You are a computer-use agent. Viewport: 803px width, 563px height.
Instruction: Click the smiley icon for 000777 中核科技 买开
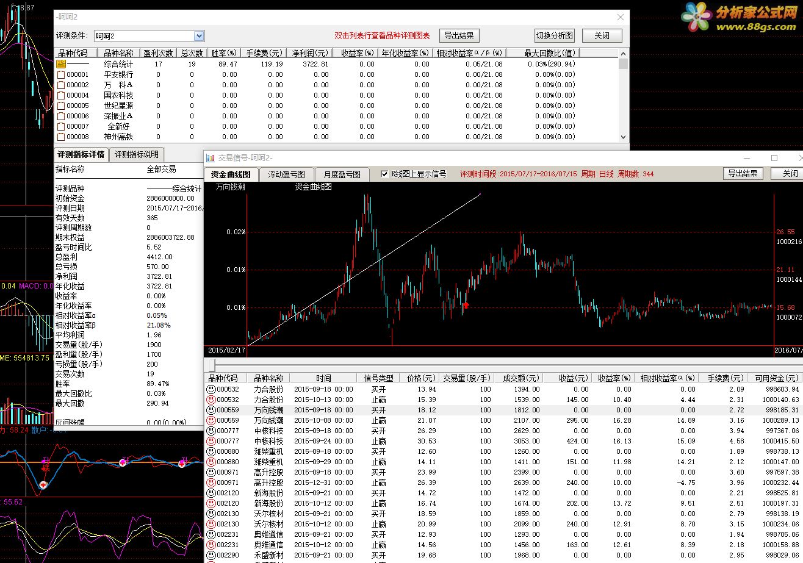211,431
